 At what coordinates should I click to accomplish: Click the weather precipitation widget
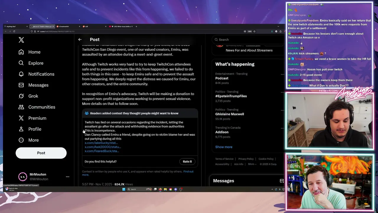pyautogui.click(x=11, y=189)
